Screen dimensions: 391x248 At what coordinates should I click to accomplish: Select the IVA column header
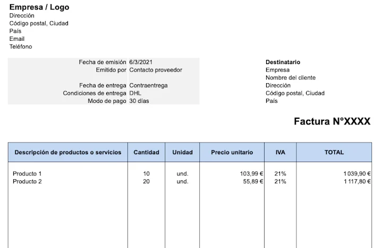coord(280,152)
